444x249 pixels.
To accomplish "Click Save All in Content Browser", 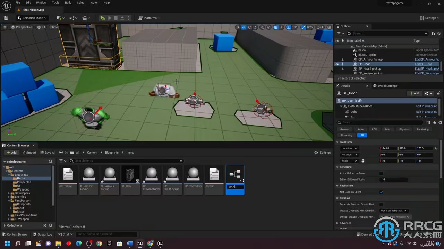I will tap(48, 153).
